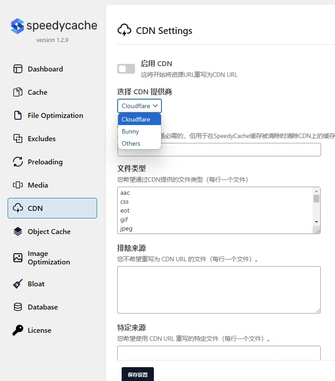Click the 'css' entry in file types

pyautogui.click(x=124, y=202)
